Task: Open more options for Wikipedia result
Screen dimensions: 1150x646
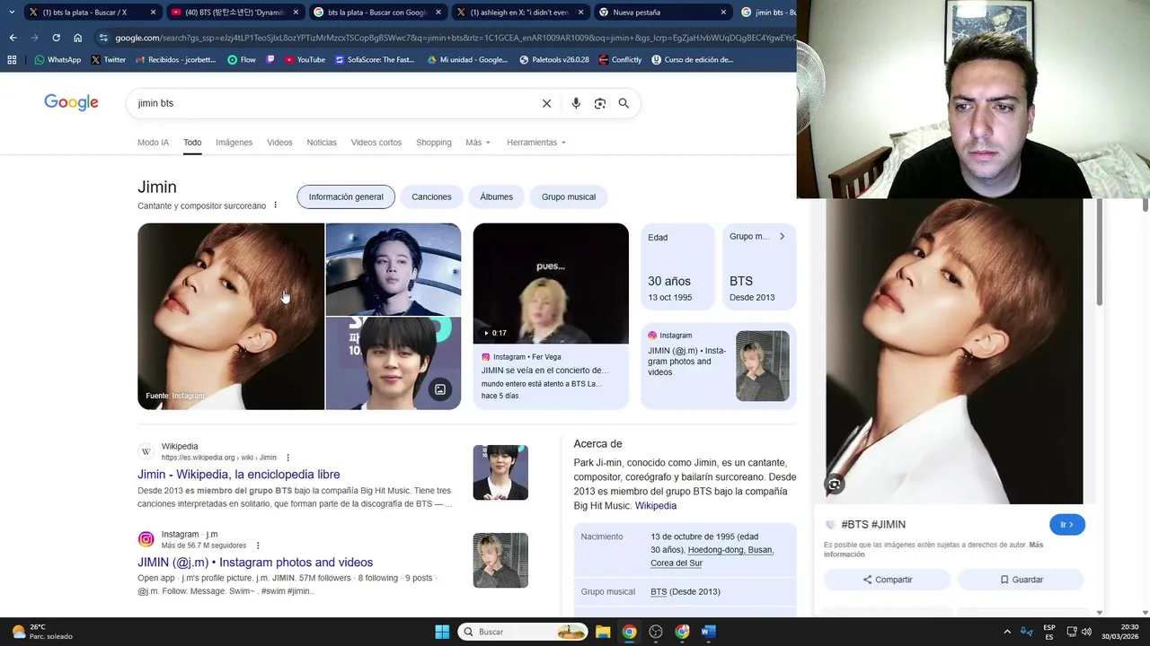Action: 287,458
